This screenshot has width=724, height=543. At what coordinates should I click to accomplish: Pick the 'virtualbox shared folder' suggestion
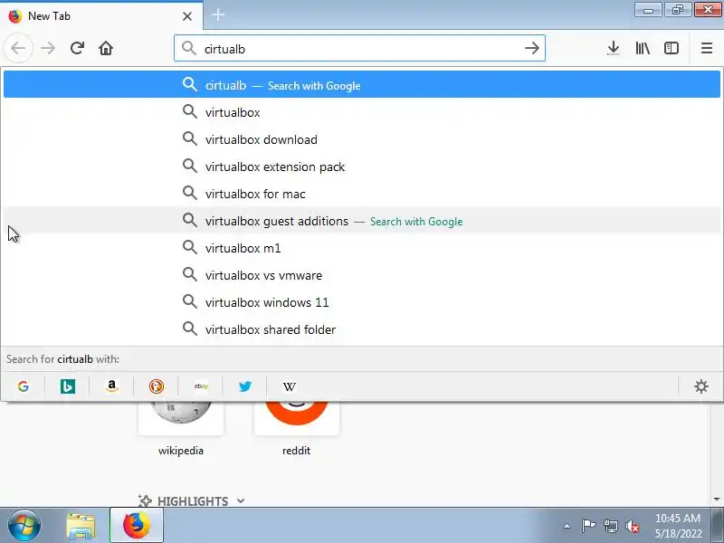(x=361, y=329)
